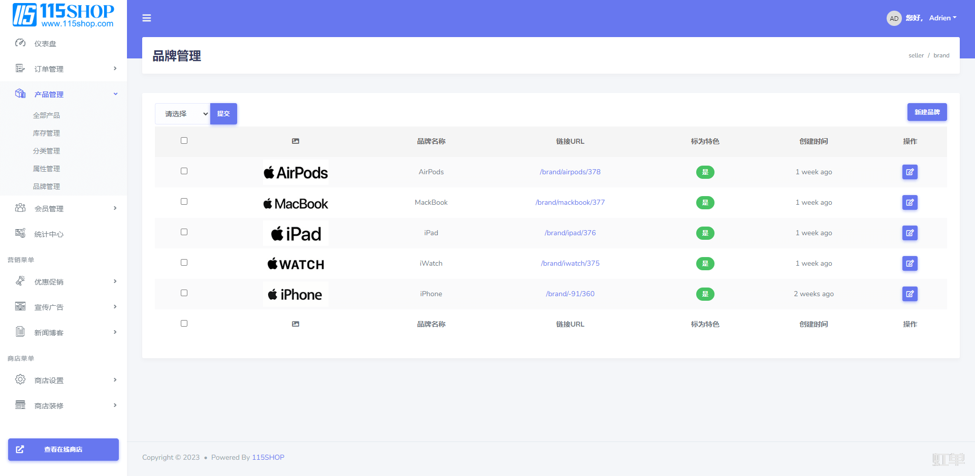This screenshot has height=476, width=975.
Task: Edit the AirPods brand row
Action: pyautogui.click(x=910, y=172)
